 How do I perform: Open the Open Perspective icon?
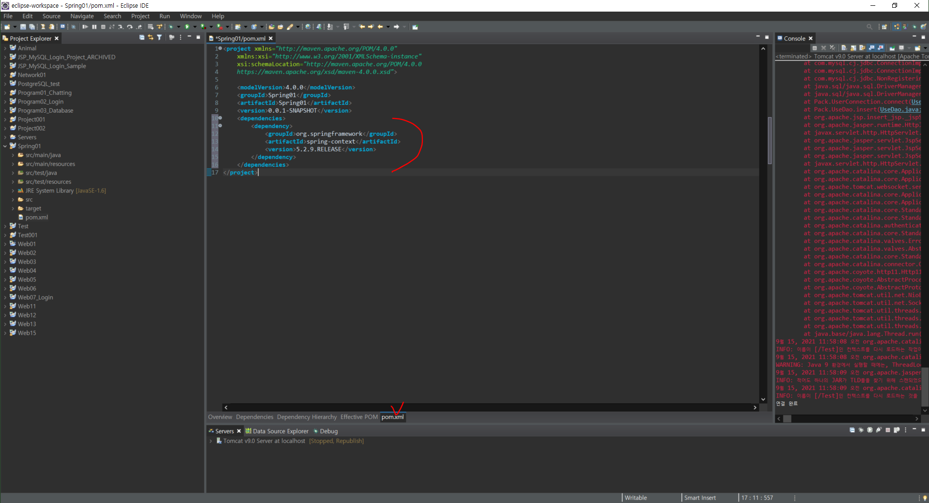[x=884, y=27]
